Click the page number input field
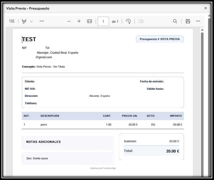The width and height of the screenshot is (214, 180). [x=103, y=21]
